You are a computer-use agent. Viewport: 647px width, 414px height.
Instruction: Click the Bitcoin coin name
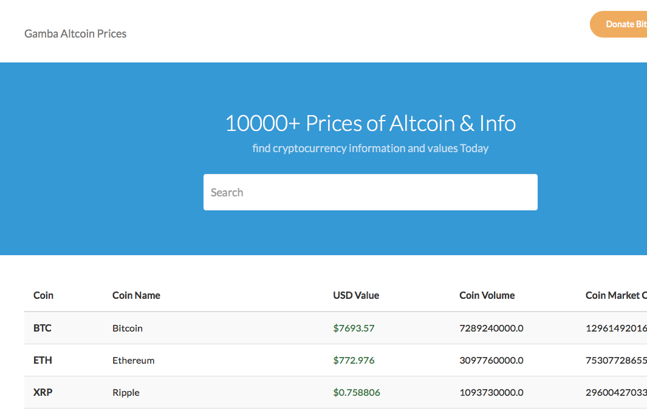(x=128, y=328)
